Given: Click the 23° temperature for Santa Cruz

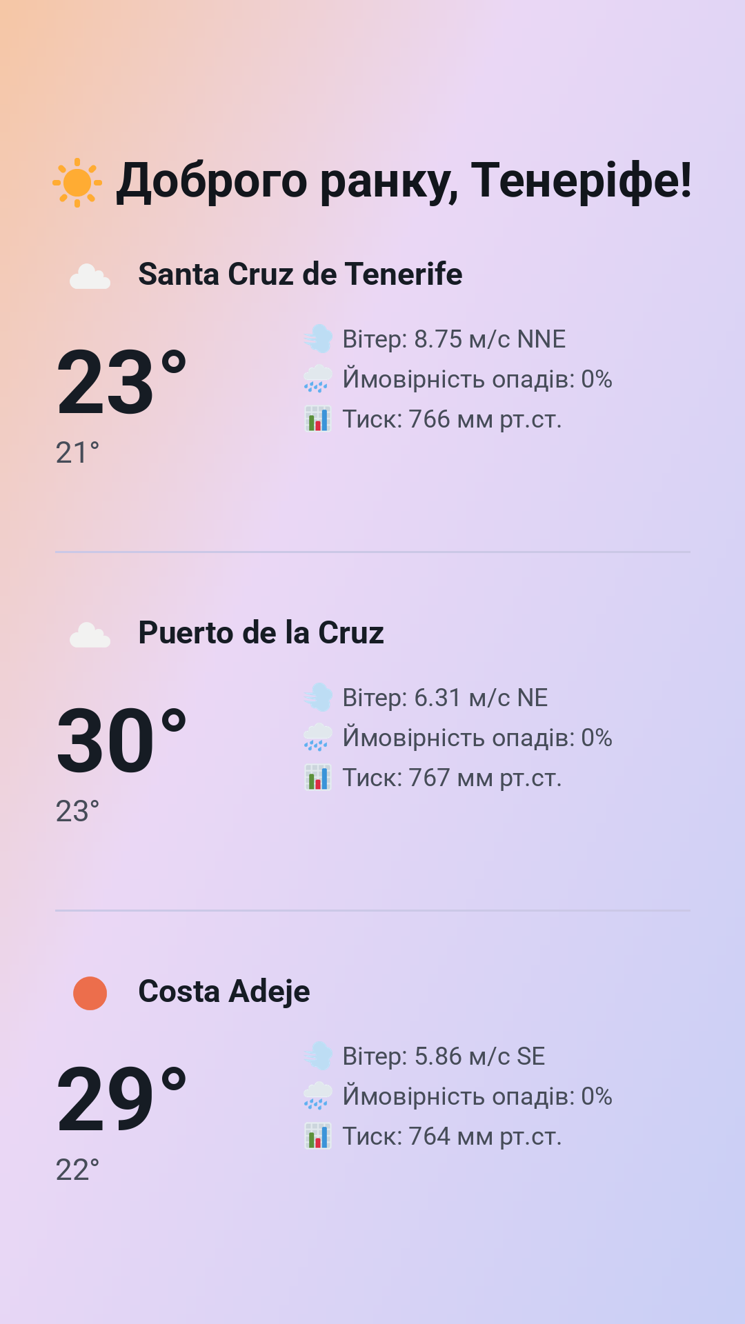Looking at the screenshot, I should (x=121, y=383).
